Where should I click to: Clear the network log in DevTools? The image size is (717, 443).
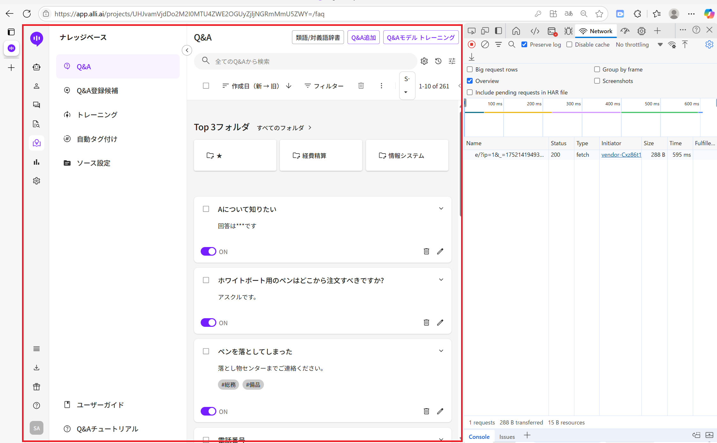[x=485, y=45]
